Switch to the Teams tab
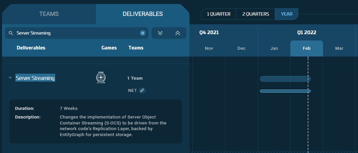358x153 pixels. [49, 14]
